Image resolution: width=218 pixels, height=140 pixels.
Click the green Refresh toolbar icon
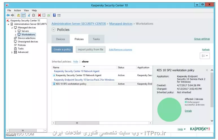click(x=48, y=15)
